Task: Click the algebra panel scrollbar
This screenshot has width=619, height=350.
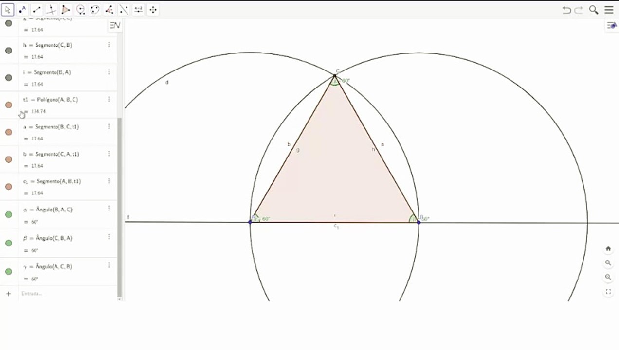Action: pos(120,207)
